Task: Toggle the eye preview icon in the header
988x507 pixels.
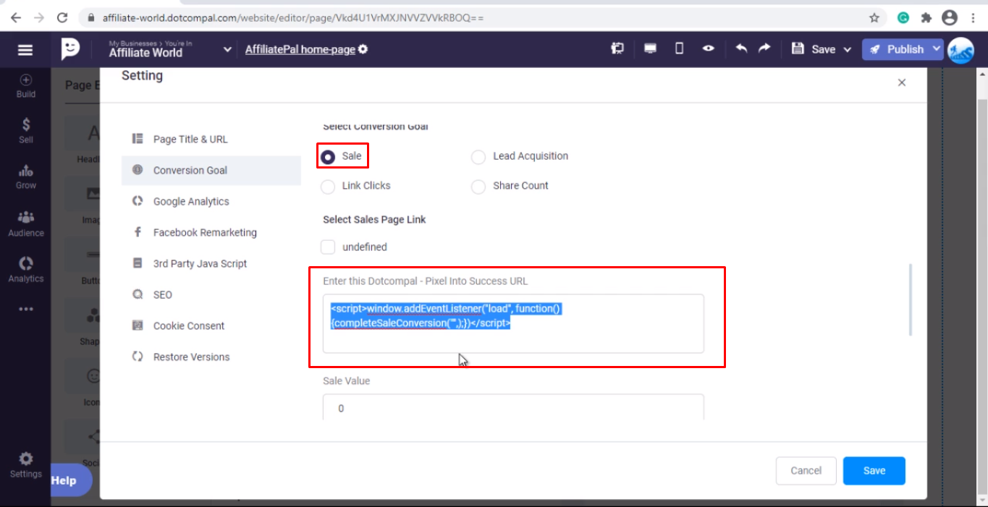Action: tap(708, 48)
